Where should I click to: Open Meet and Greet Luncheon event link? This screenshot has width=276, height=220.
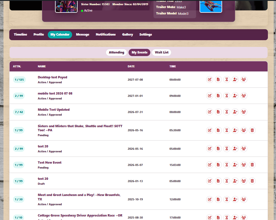click(79, 197)
